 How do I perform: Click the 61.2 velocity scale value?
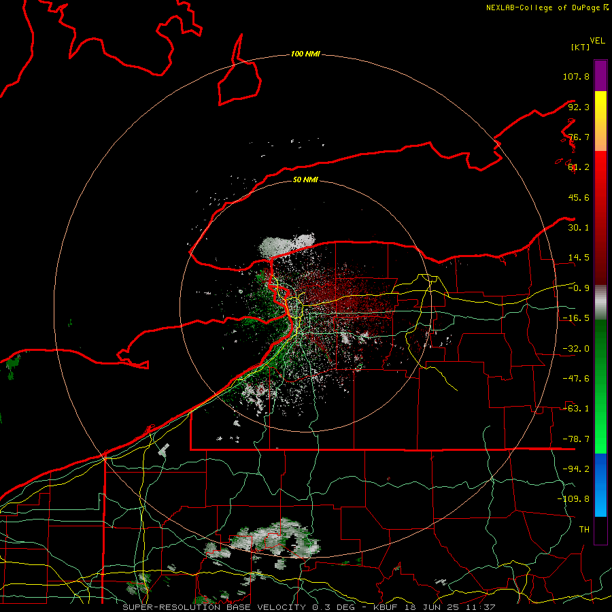point(579,167)
